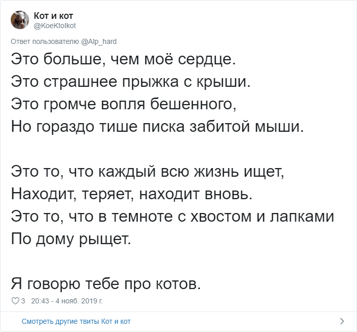This screenshot has width=357, height=332.
Task: Click the like count number 3
Action: (23, 301)
